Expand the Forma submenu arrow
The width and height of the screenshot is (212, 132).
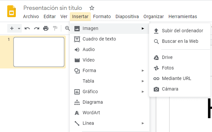click(x=143, y=70)
